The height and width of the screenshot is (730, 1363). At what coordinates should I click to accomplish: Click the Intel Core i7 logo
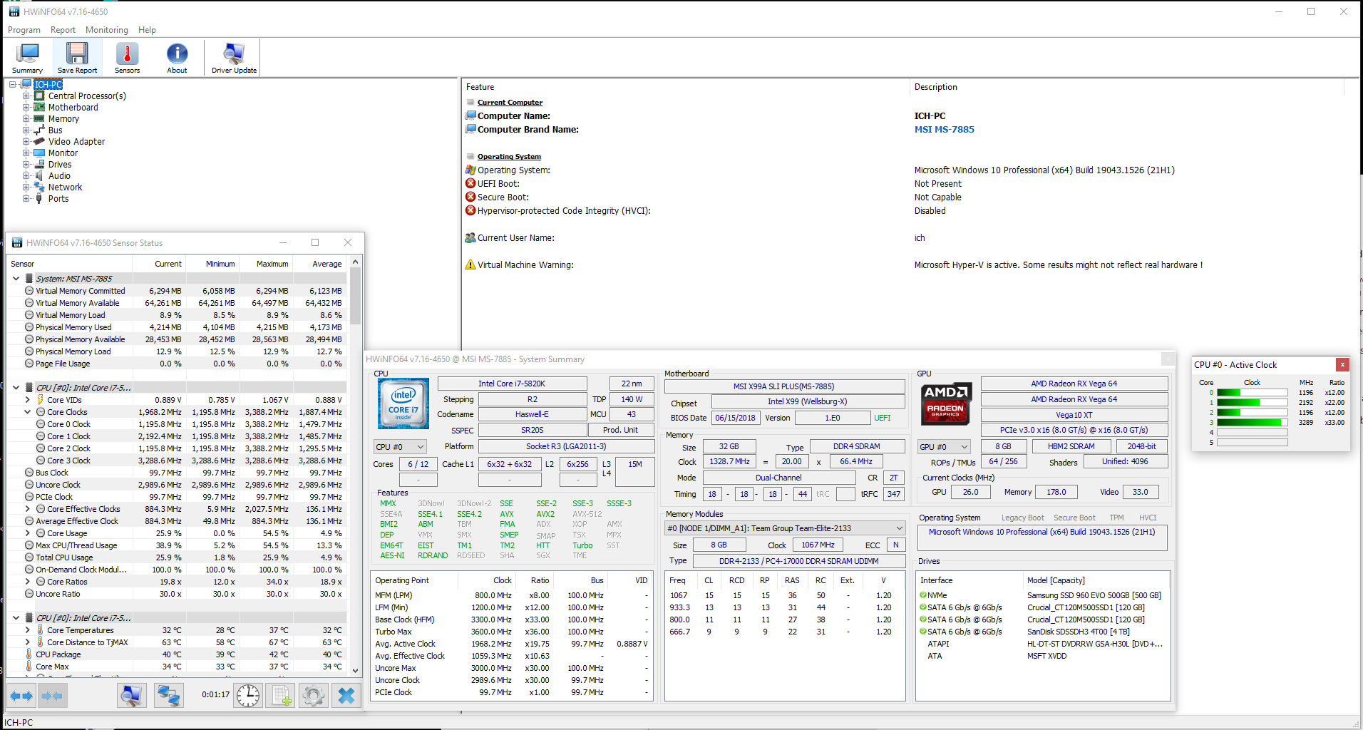point(403,403)
